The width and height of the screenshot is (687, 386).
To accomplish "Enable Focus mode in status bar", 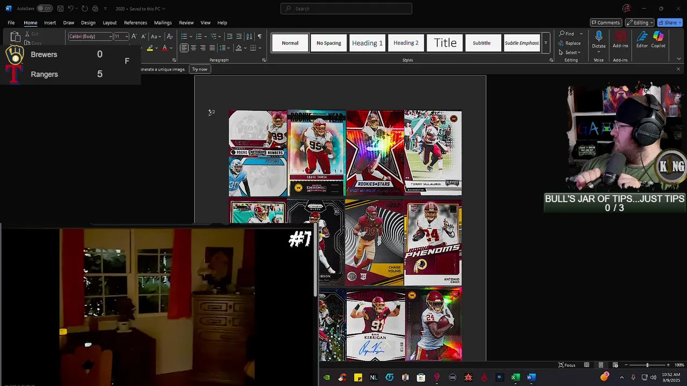I will [567, 365].
